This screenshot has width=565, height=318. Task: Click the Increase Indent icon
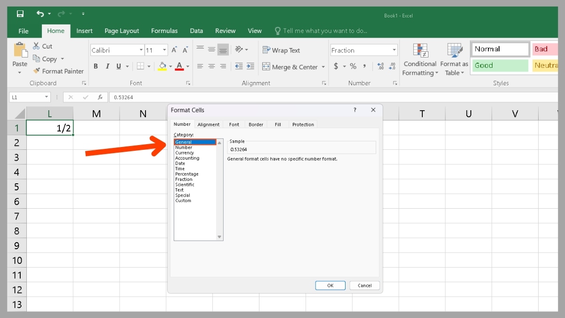(250, 66)
